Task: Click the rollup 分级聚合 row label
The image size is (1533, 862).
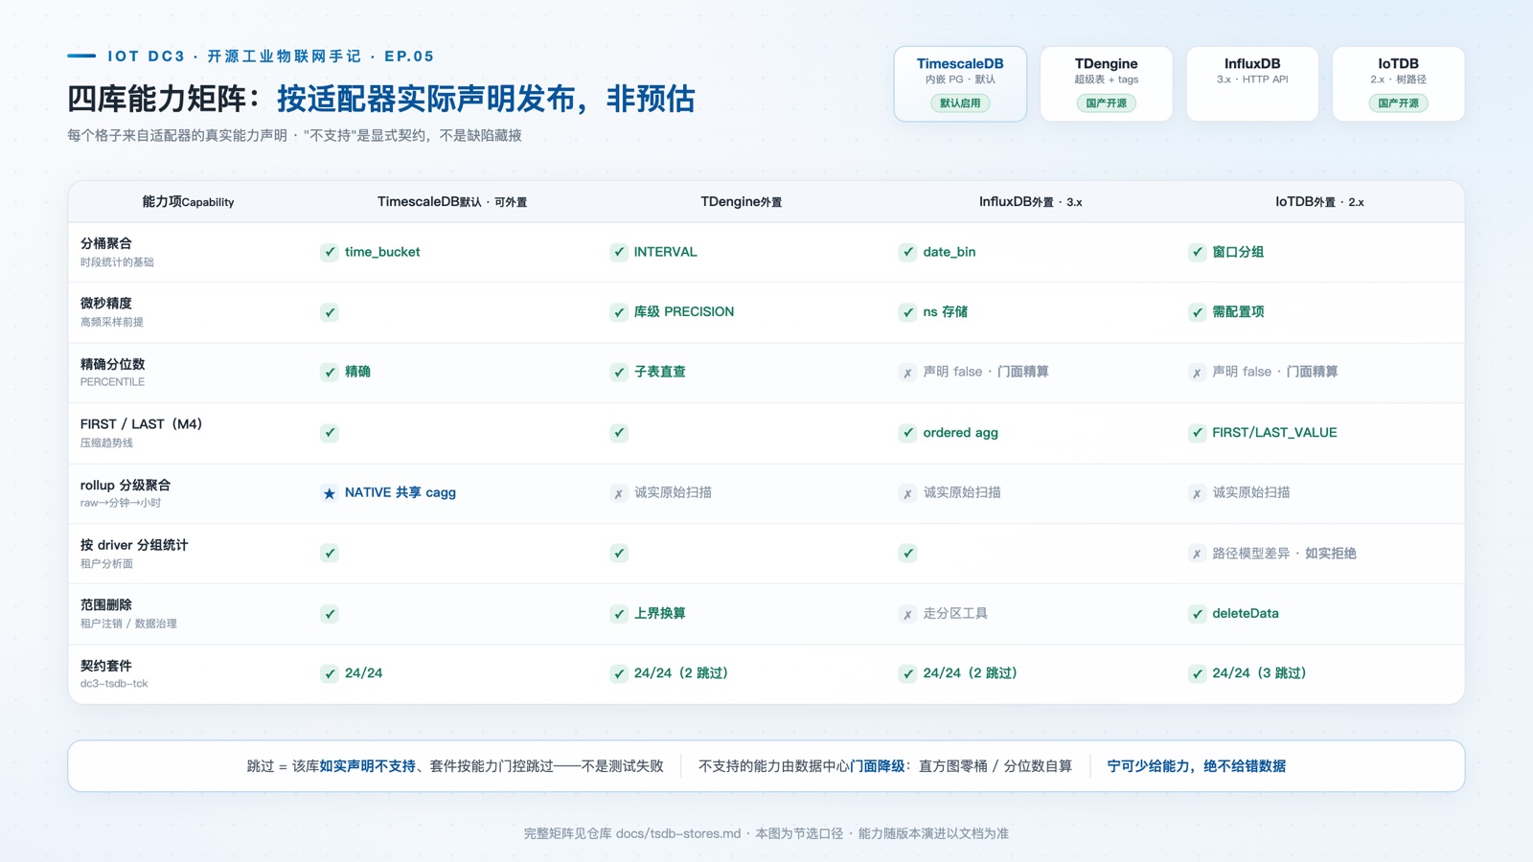Action: (x=126, y=485)
